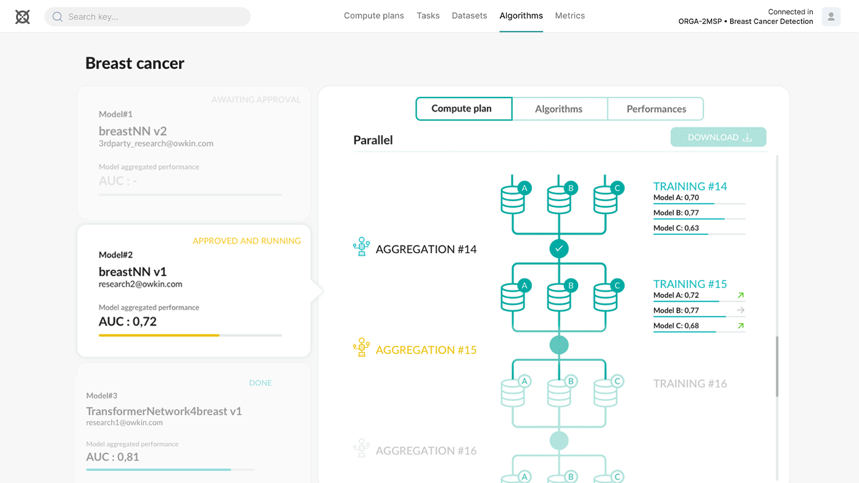Screen dimensions: 859x483
Task: Click the Aggregation #14 robot icon
Action: [362, 247]
